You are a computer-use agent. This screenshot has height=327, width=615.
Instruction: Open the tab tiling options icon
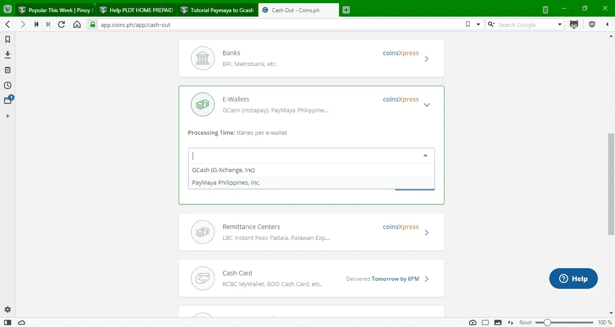click(485, 323)
